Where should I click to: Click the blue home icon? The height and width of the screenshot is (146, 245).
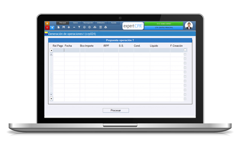tap(52, 27)
